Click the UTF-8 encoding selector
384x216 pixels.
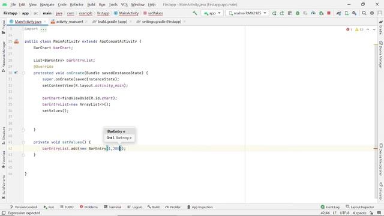point(344,213)
